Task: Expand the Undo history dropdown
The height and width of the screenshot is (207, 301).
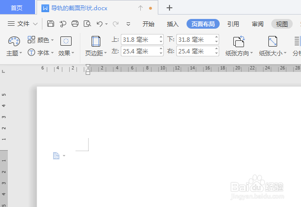Action: (x=106, y=24)
